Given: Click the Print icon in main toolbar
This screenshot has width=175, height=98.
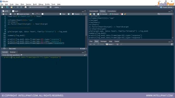Looking at the screenshot, I should click(x=25, y=7).
